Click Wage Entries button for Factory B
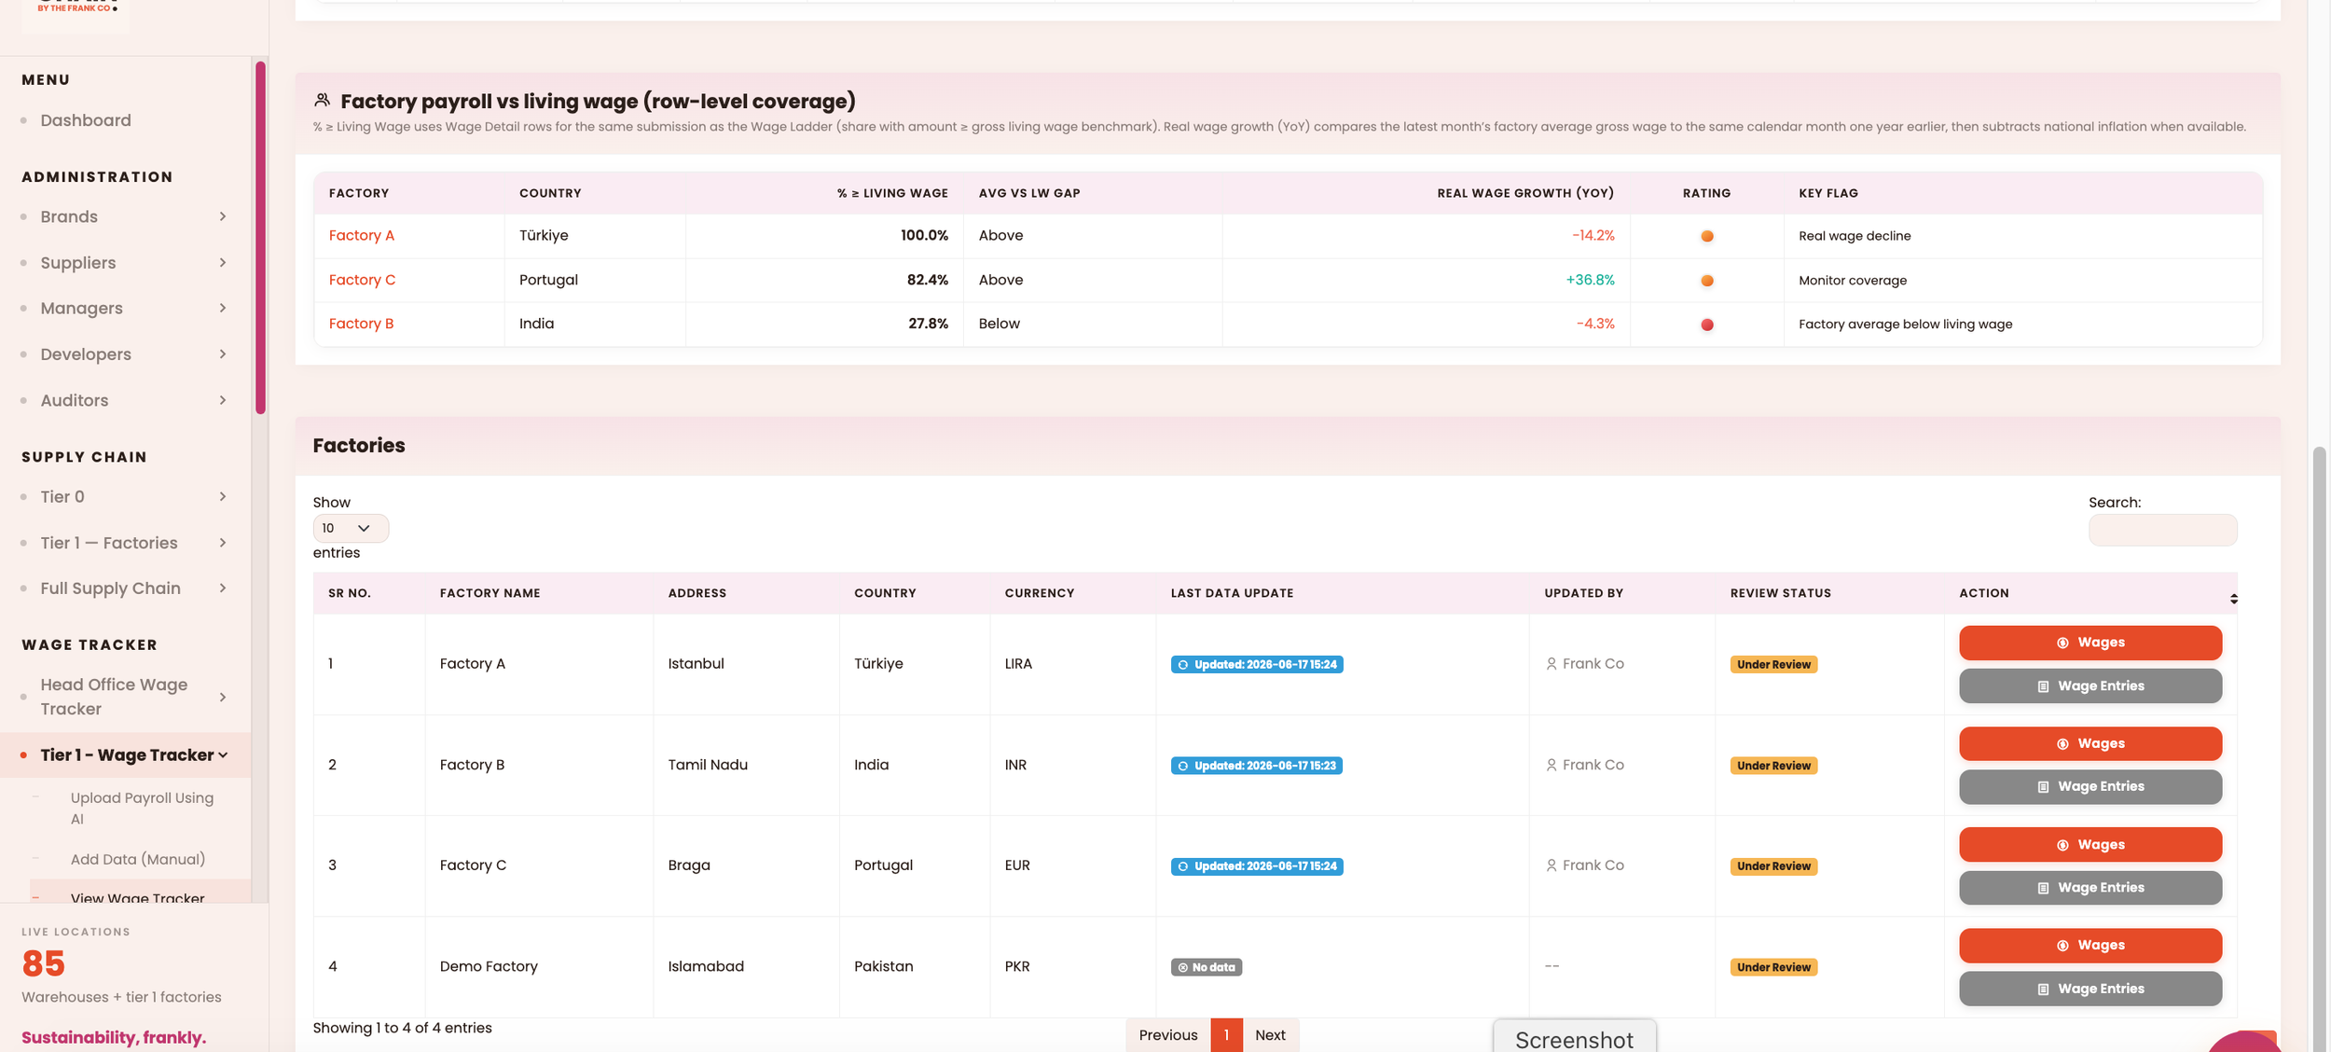 (x=2090, y=787)
